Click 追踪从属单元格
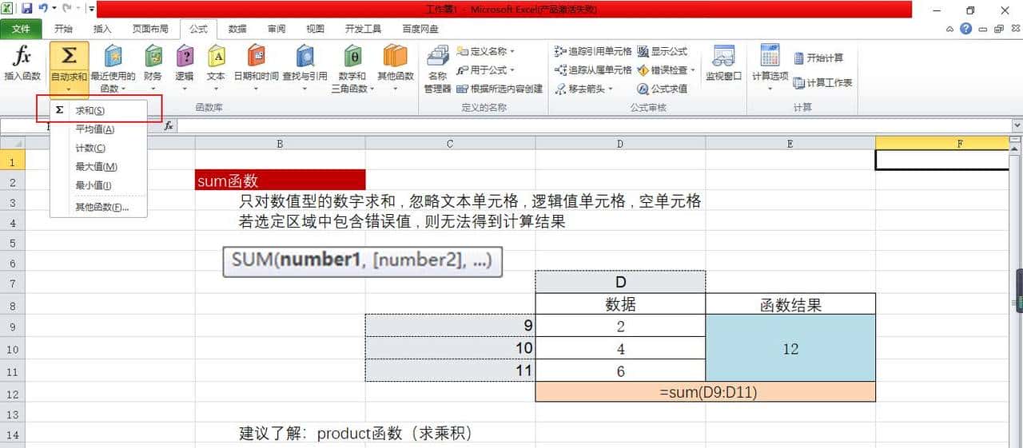Image resolution: width=1023 pixels, height=448 pixels. [593, 69]
